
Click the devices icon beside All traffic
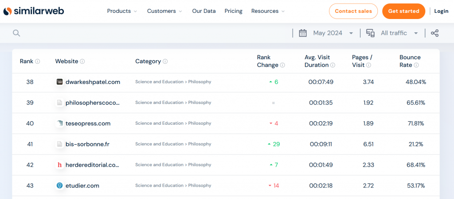370,33
